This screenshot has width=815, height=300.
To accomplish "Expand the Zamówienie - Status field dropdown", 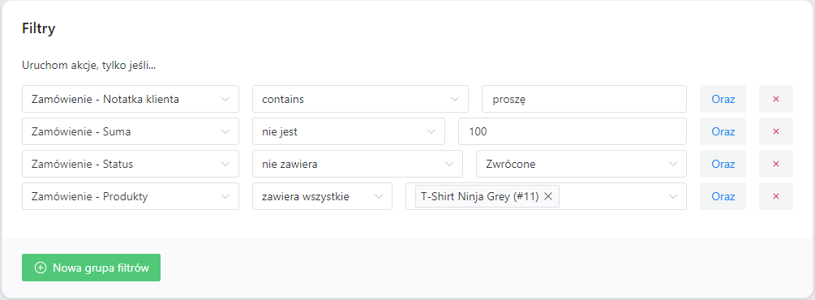I will [131, 164].
